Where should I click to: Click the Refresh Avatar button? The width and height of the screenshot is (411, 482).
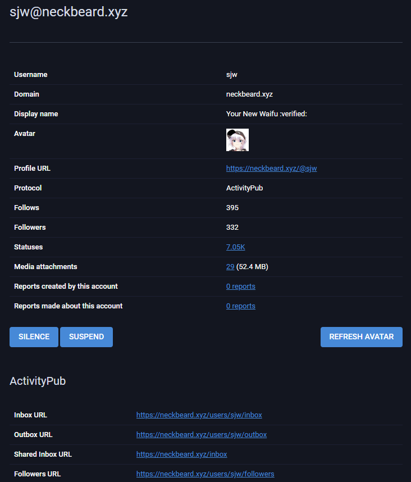pyautogui.click(x=361, y=337)
